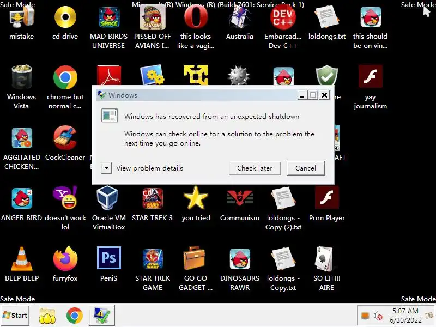Launch 'chrome but normal' icon
The image size is (436, 327).
click(65, 77)
